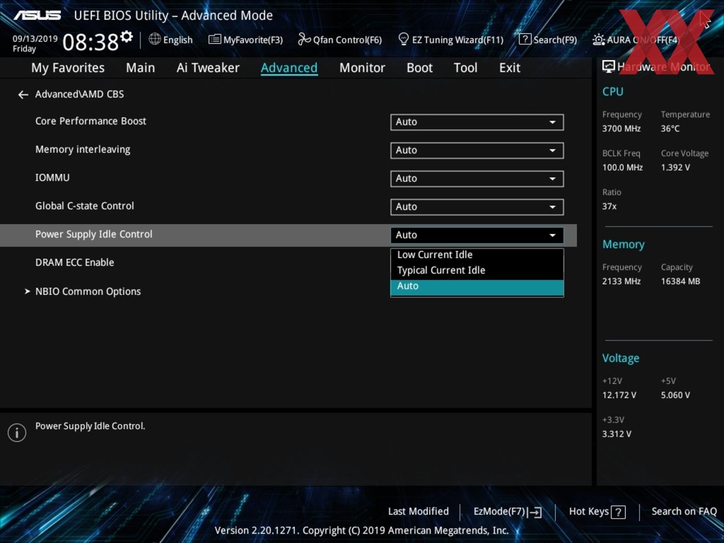The width and height of the screenshot is (724, 543).
Task: Click the Advanced\AMD CBS breadcrumb text
Action: 79,94
